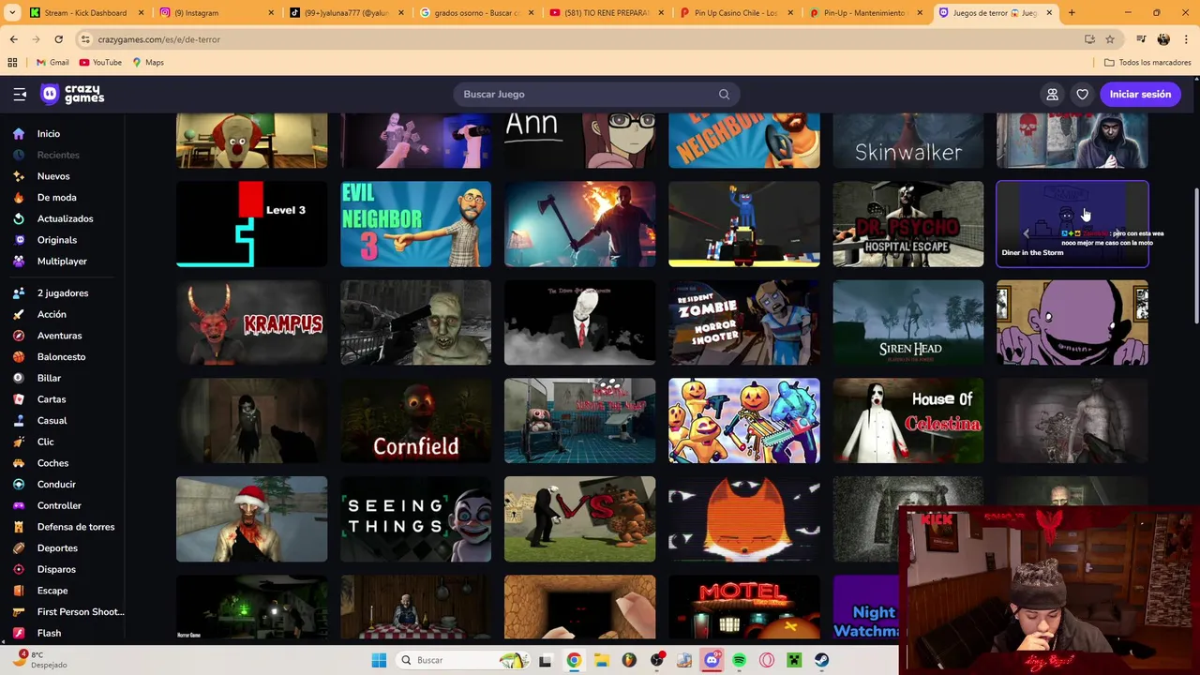Open Windows Start menu

click(379, 660)
